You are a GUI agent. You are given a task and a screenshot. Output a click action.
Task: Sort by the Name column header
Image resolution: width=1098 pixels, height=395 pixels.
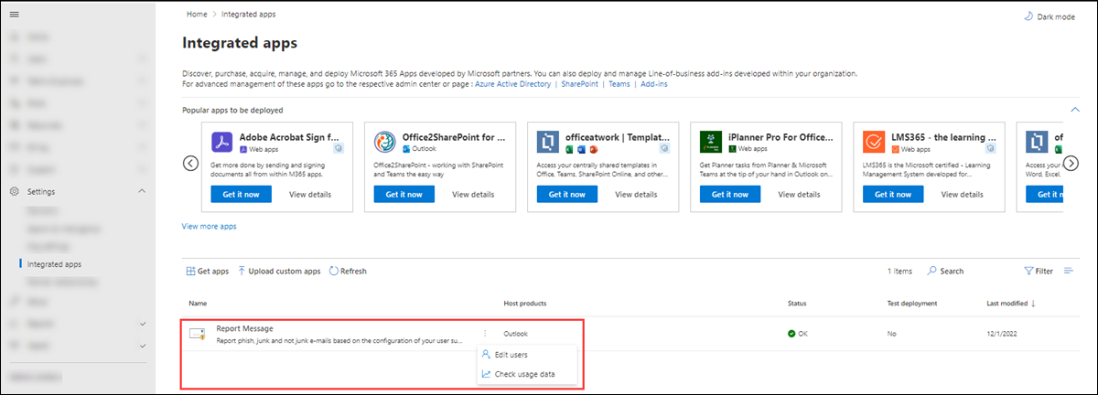click(198, 303)
